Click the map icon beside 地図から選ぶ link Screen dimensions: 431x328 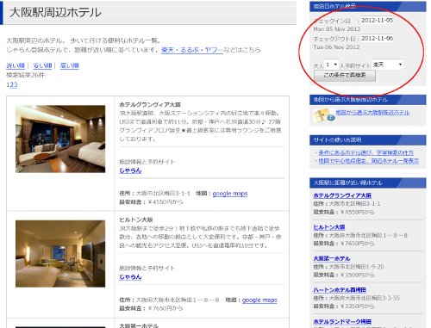(x=324, y=115)
